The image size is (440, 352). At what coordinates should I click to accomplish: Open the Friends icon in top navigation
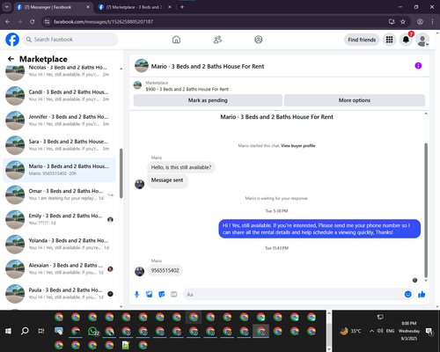pyautogui.click(x=217, y=40)
